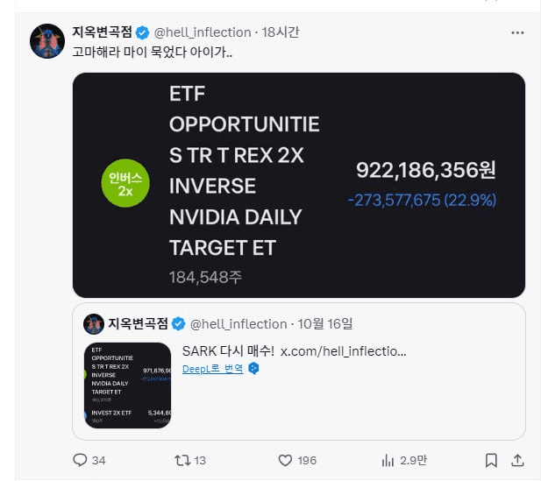Repost the tweet using the retweet icon

(x=182, y=460)
